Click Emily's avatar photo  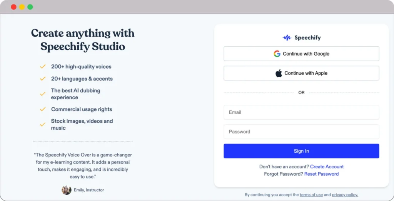pyautogui.click(x=67, y=190)
